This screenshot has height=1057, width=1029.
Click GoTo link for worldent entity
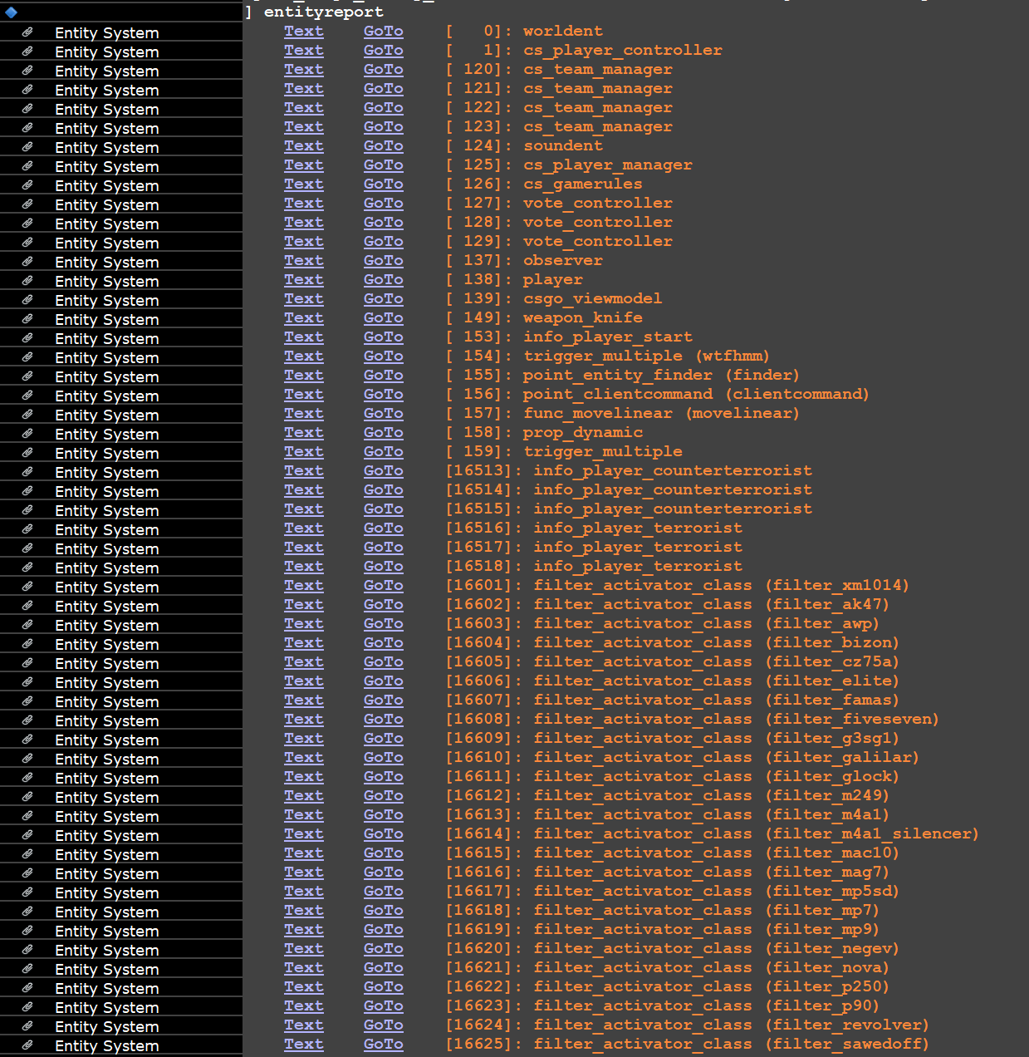click(383, 32)
